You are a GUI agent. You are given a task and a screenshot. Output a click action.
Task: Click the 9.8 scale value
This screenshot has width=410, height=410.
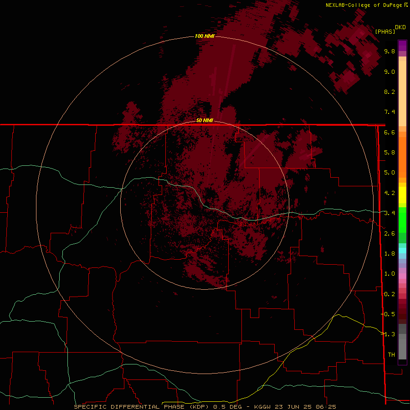[389, 51]
